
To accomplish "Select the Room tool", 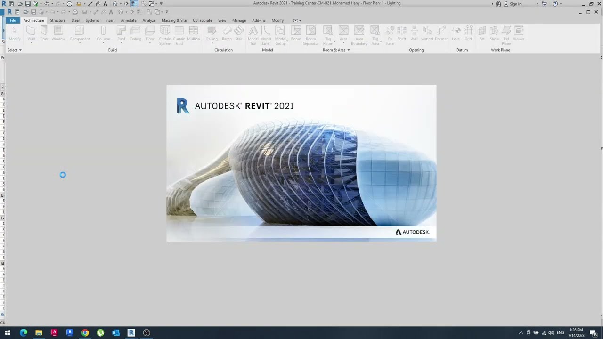I will (296, 33).
